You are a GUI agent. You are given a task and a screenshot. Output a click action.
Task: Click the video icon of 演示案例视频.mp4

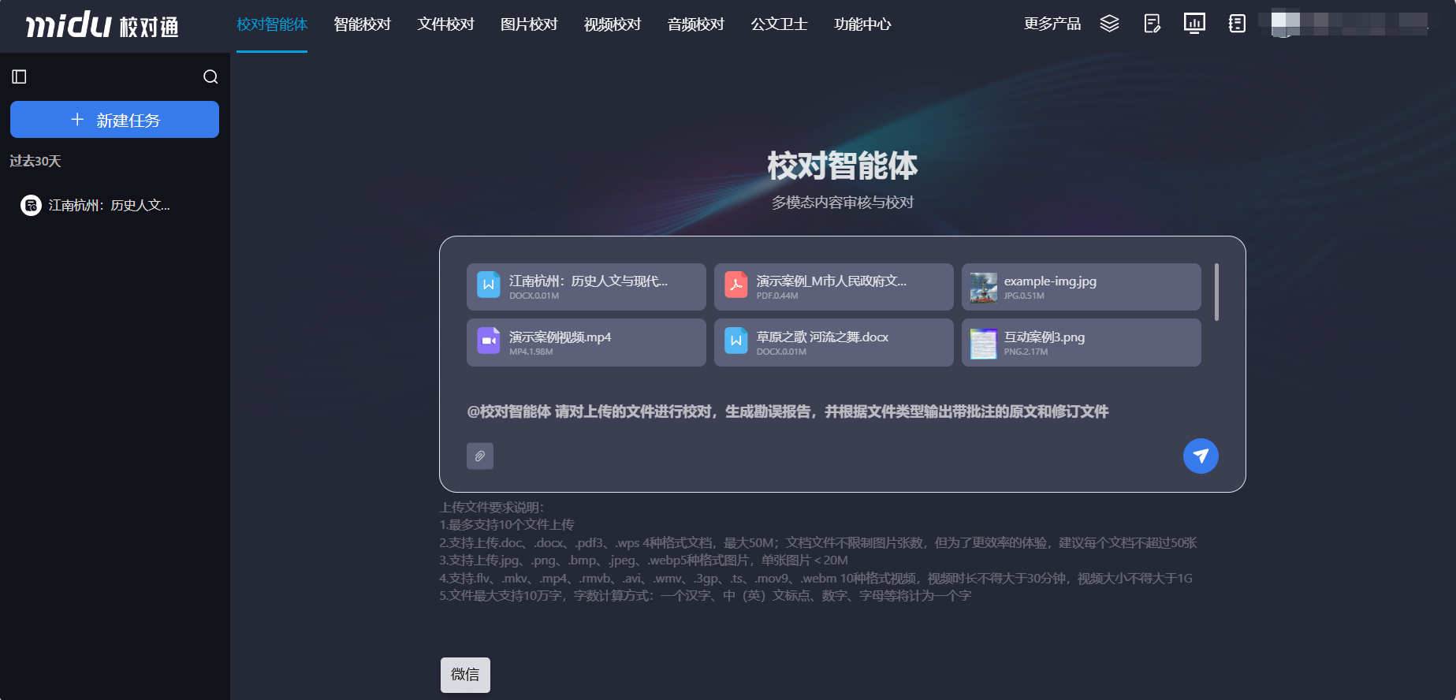pyautogui.click(x=489, y=341)
